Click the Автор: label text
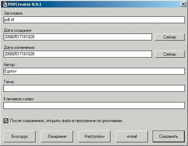The height and width of the screenshot is (146, 188). click(9, 65)
